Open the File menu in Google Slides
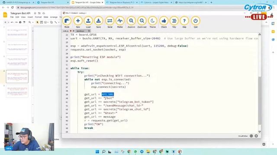Screen dimensions: 277x155 coord(12,17)
